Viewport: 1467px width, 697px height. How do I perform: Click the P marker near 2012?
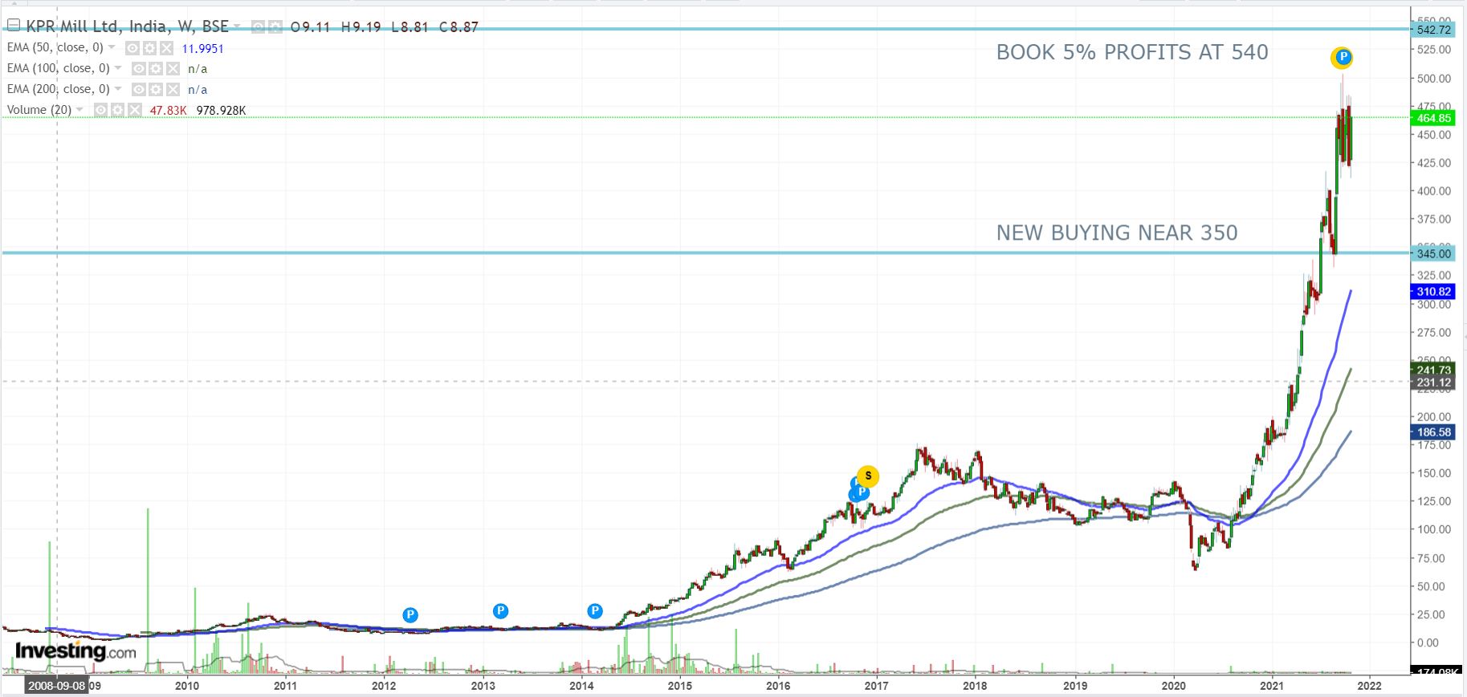[x=410, y=615]
